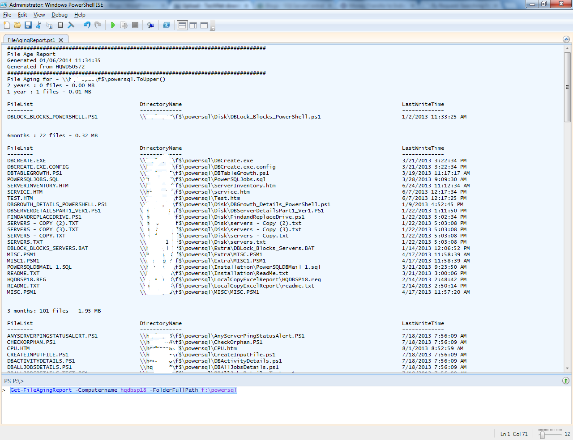Screen dimensions: 573x440
Task: Open the Debug menu
Action: click(x=60, y=15)
